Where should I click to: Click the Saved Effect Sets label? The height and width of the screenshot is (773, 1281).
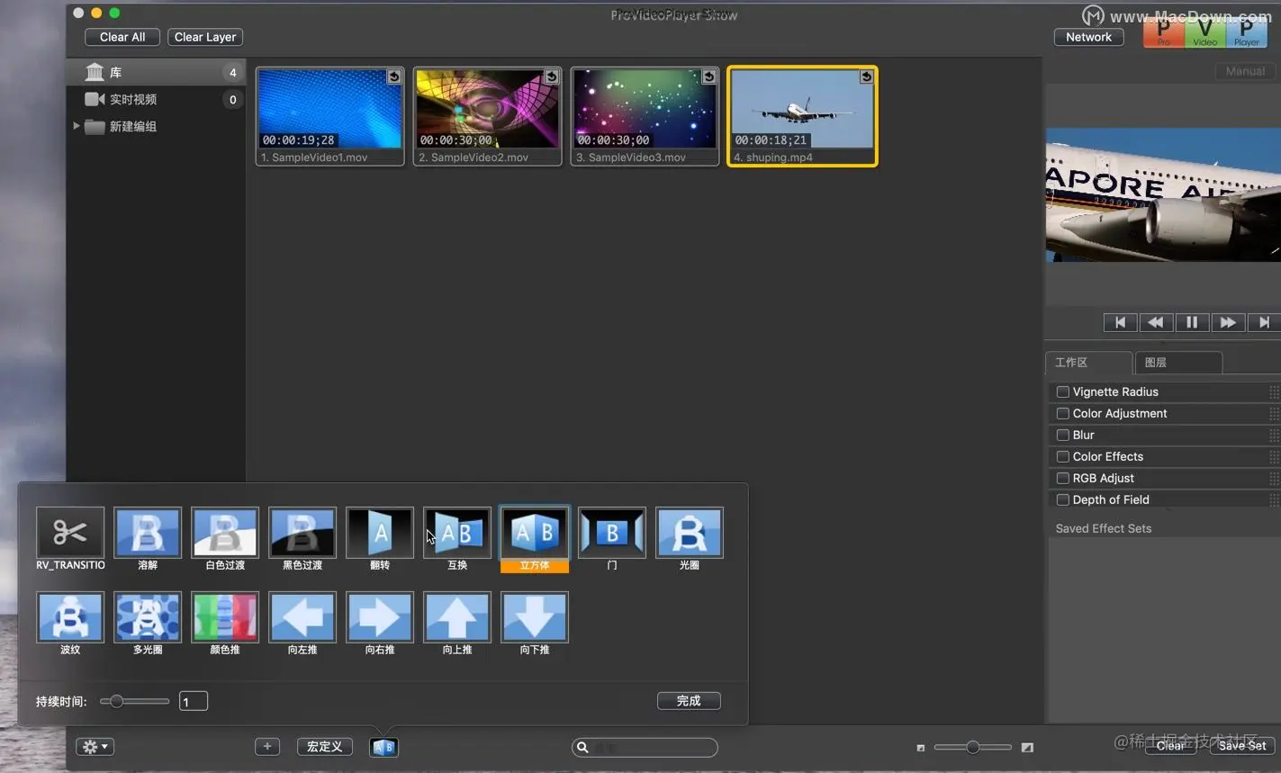1104,528
